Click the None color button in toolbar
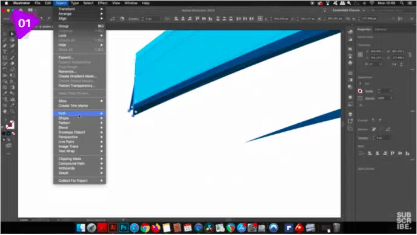This screenshot has width=417, height=235. tap(13, 134)
